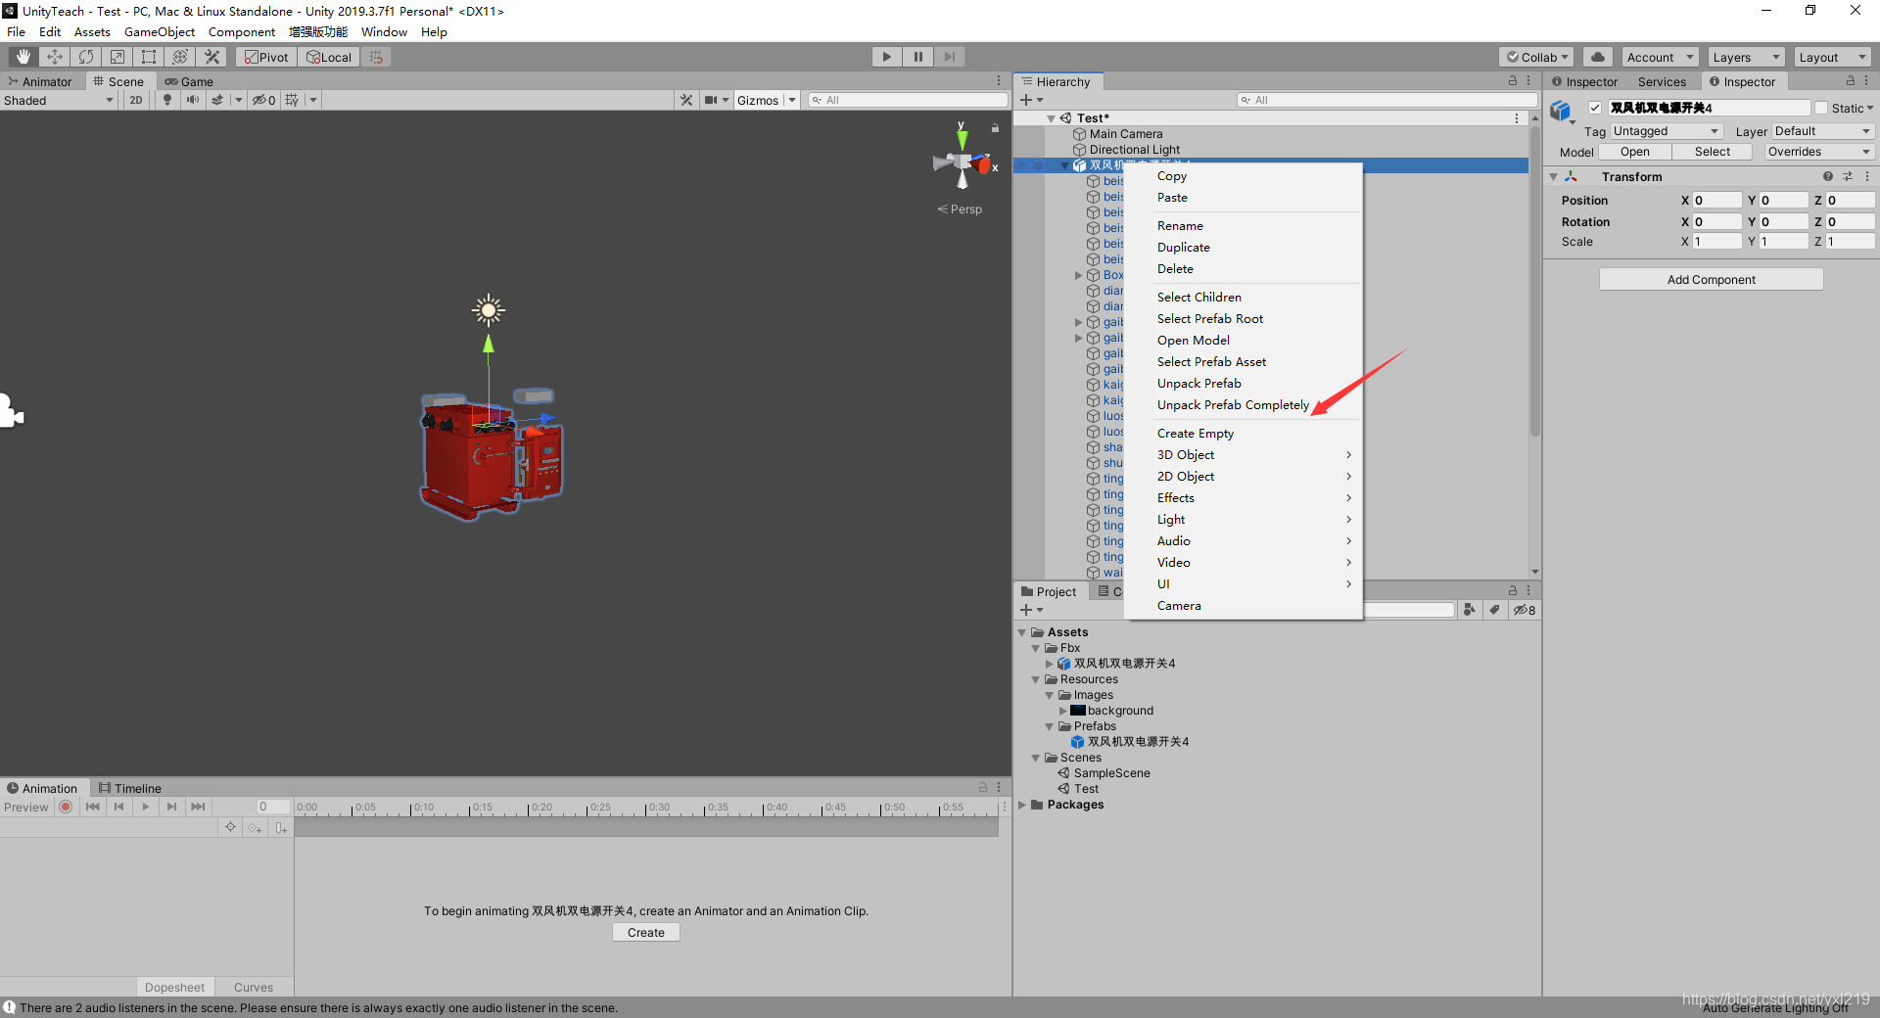Click Preview in the Animation panel
Viewport: 1880px width, 1018px height.
26,807
